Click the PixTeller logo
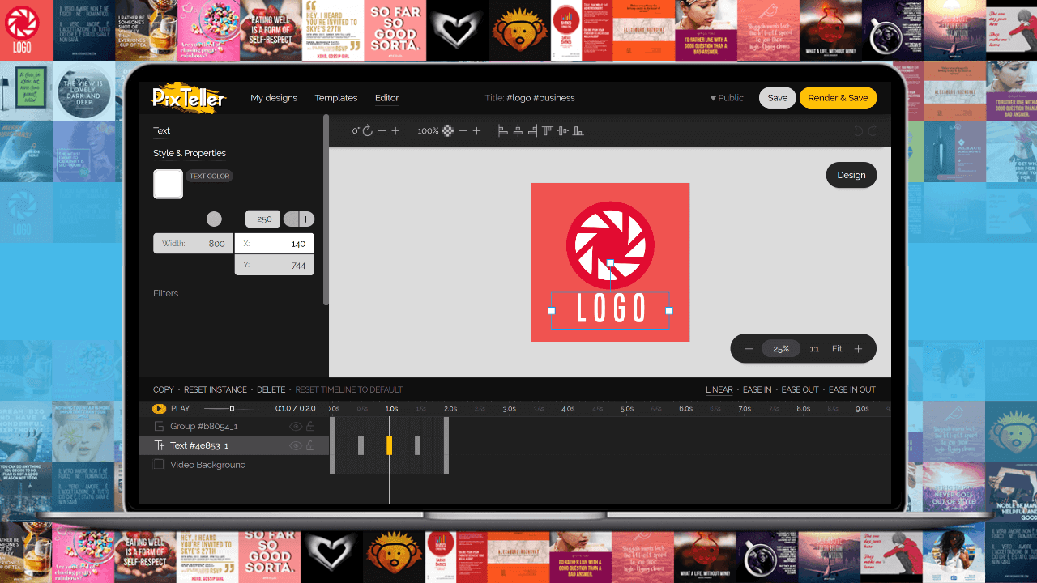Viewport: 1037px width, 583px height. pyautogui.click(x=186, y=97)
